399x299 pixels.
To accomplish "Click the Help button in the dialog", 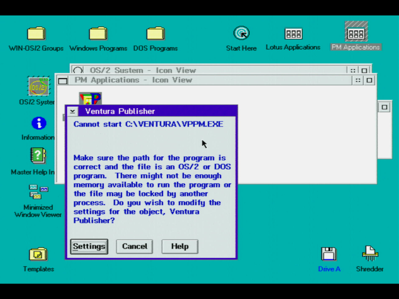I will [x=180, y=246].
